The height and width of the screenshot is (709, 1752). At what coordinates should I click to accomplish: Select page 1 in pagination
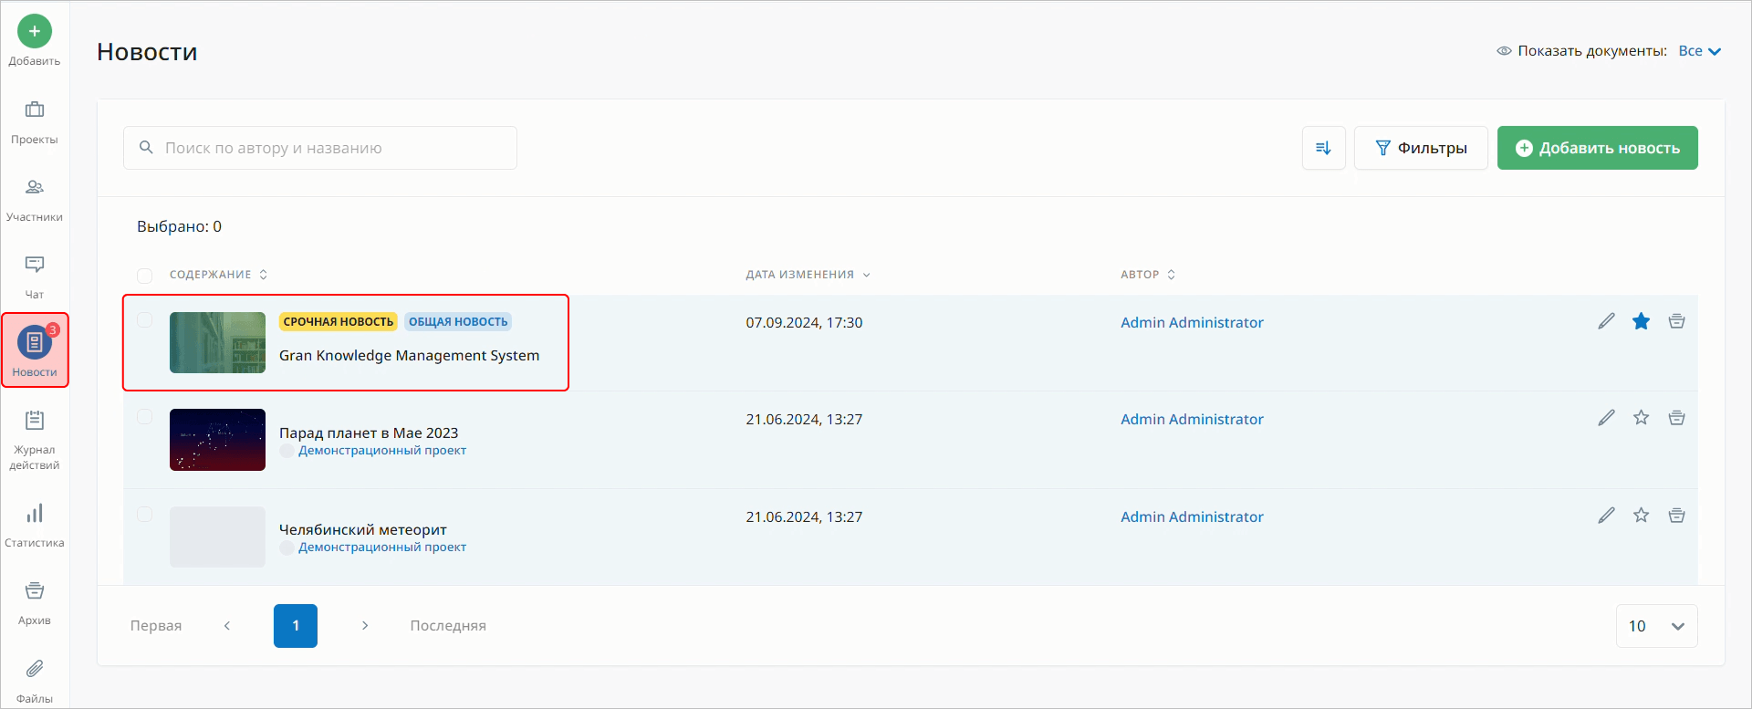[x=296, y=626]
